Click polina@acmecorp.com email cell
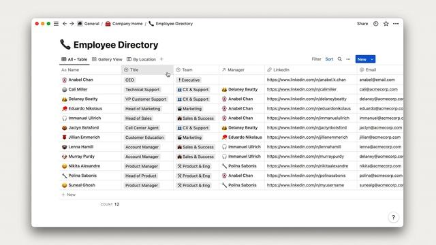The width and height of the screenshot is (436, 245). point(380,176)
